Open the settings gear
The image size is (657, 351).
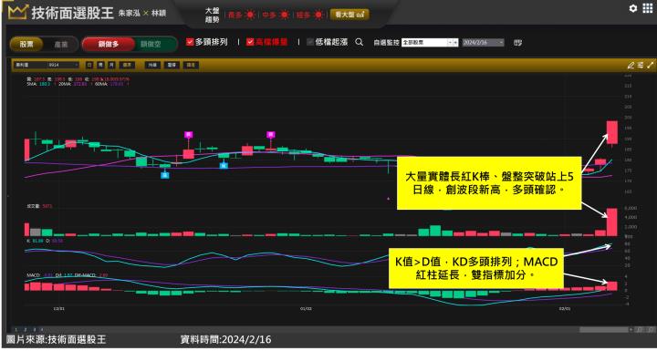click(x=633, y=8)
